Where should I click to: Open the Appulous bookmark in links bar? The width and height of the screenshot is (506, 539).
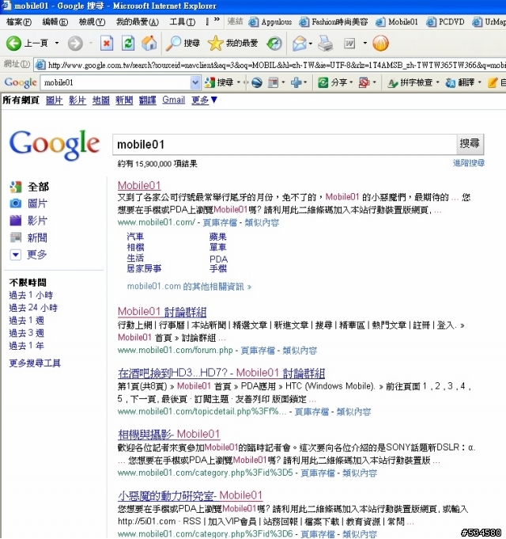click(270, 22)
